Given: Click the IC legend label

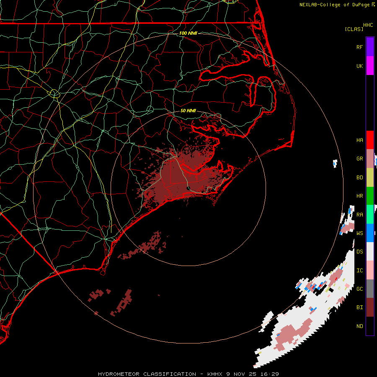Looking at the screenshot, I should [359, 271].
